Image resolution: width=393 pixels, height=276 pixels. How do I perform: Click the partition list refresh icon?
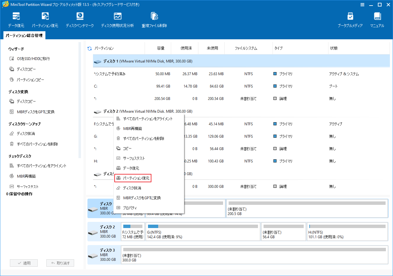coord(89,48)
